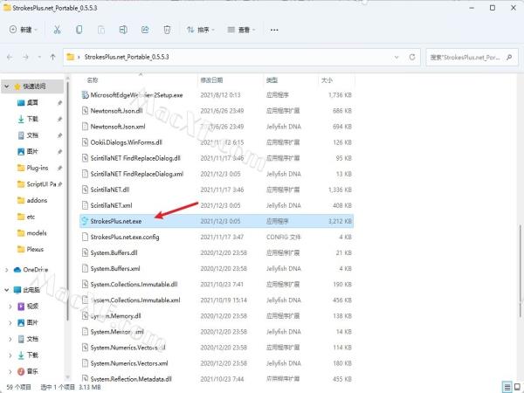Screen dimensions: 524x393
Task: Sort by Name (名称) column header
Action: click(x=93, y=80)
